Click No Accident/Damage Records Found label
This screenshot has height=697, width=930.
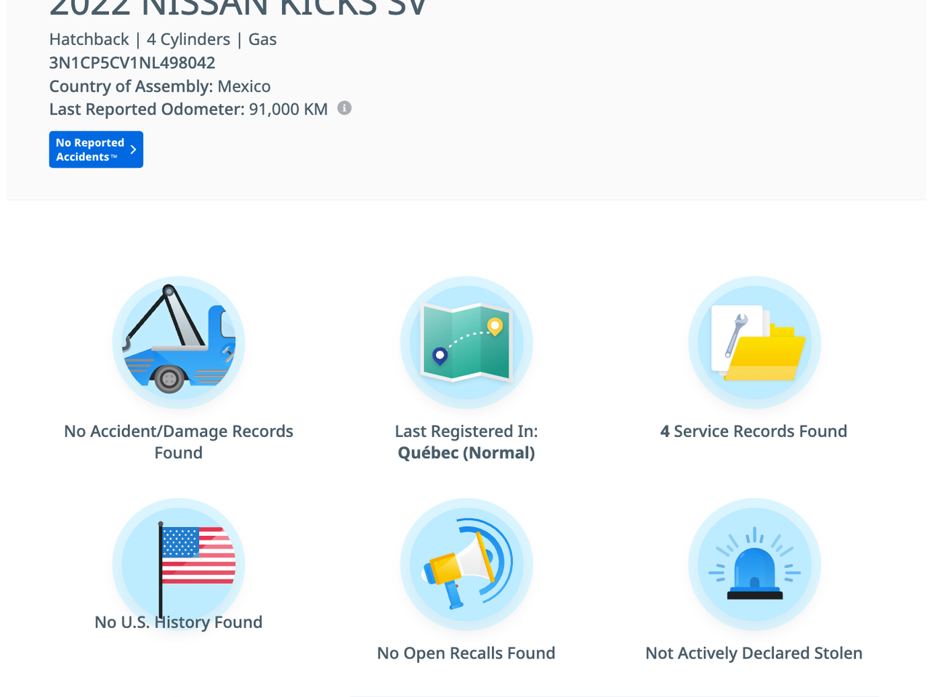pyautogui.click(x=179, y=441)
